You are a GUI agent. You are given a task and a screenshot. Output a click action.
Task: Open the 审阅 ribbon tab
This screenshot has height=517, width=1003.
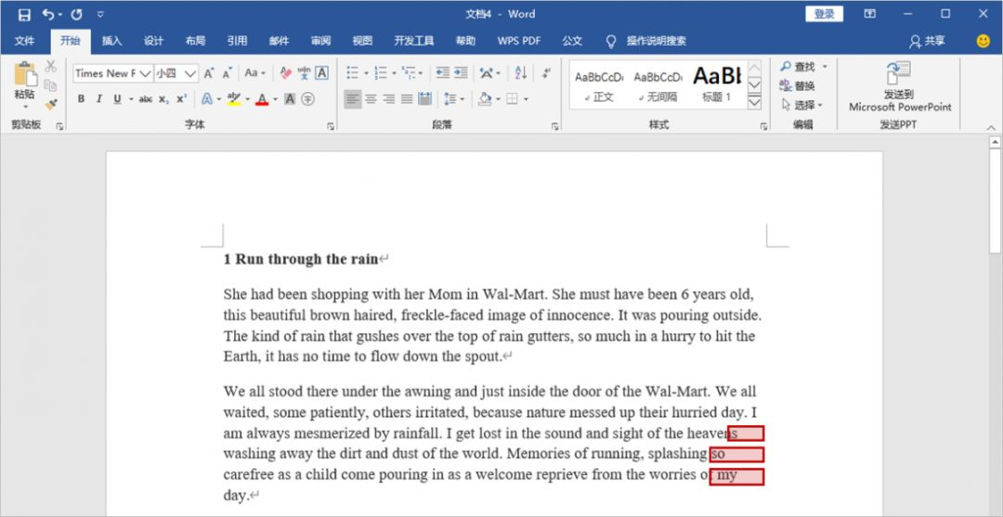click(x=320, y=41)
